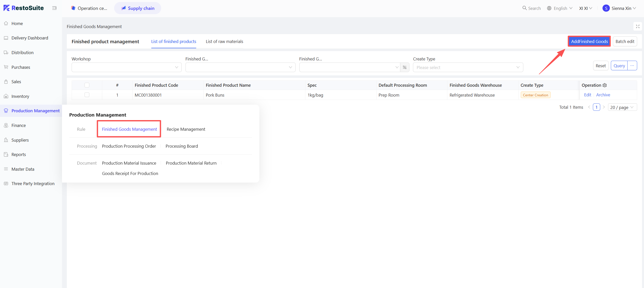Open the Create Type dropdown
This screenshot has height=288, width=644.
click(468, 67)
